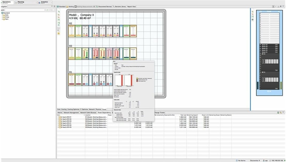The height and width of the screenshot is (162, 286).
Task: Minimize the navigation panel using its dash icon
Action: 51,6
